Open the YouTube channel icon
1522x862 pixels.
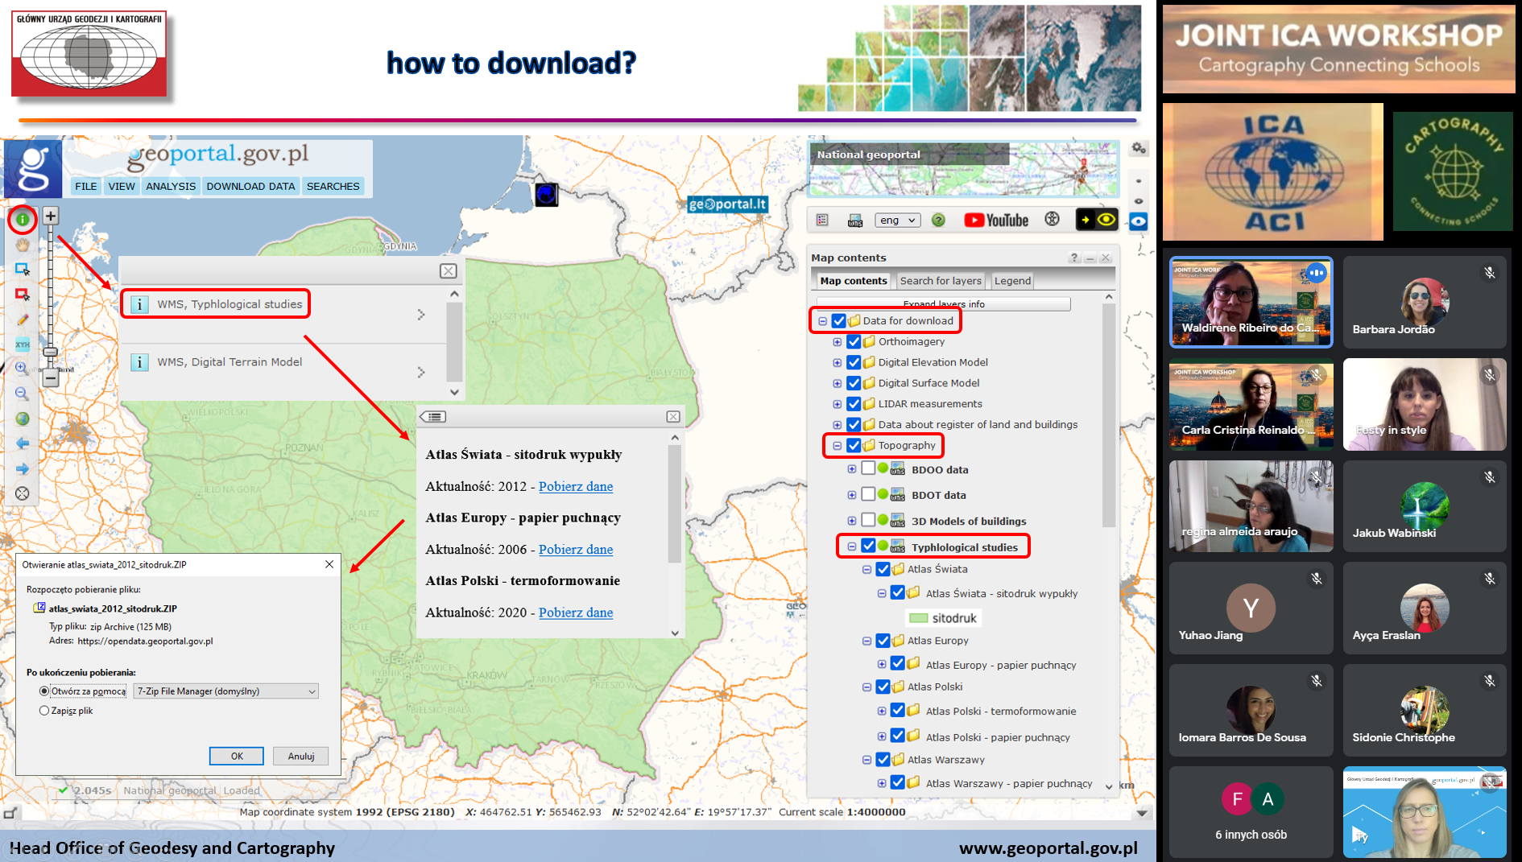tap(996, 221)
